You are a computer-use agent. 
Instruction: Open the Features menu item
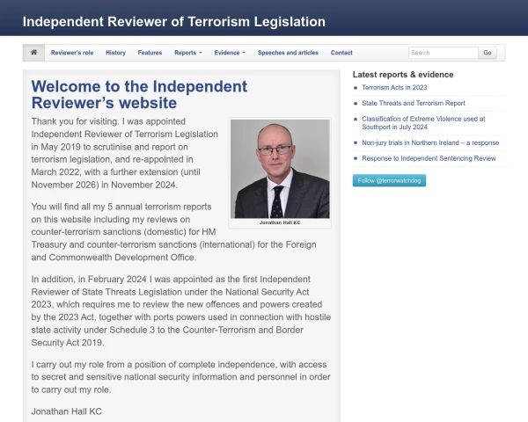click(150, 53)
